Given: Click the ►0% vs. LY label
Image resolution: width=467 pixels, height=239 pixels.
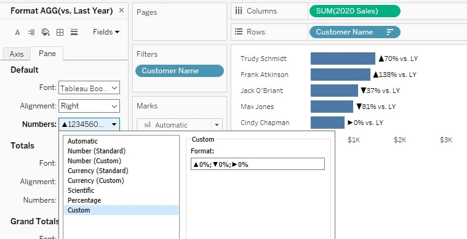Looking at the screenshot, I should [x=365, y=123].
